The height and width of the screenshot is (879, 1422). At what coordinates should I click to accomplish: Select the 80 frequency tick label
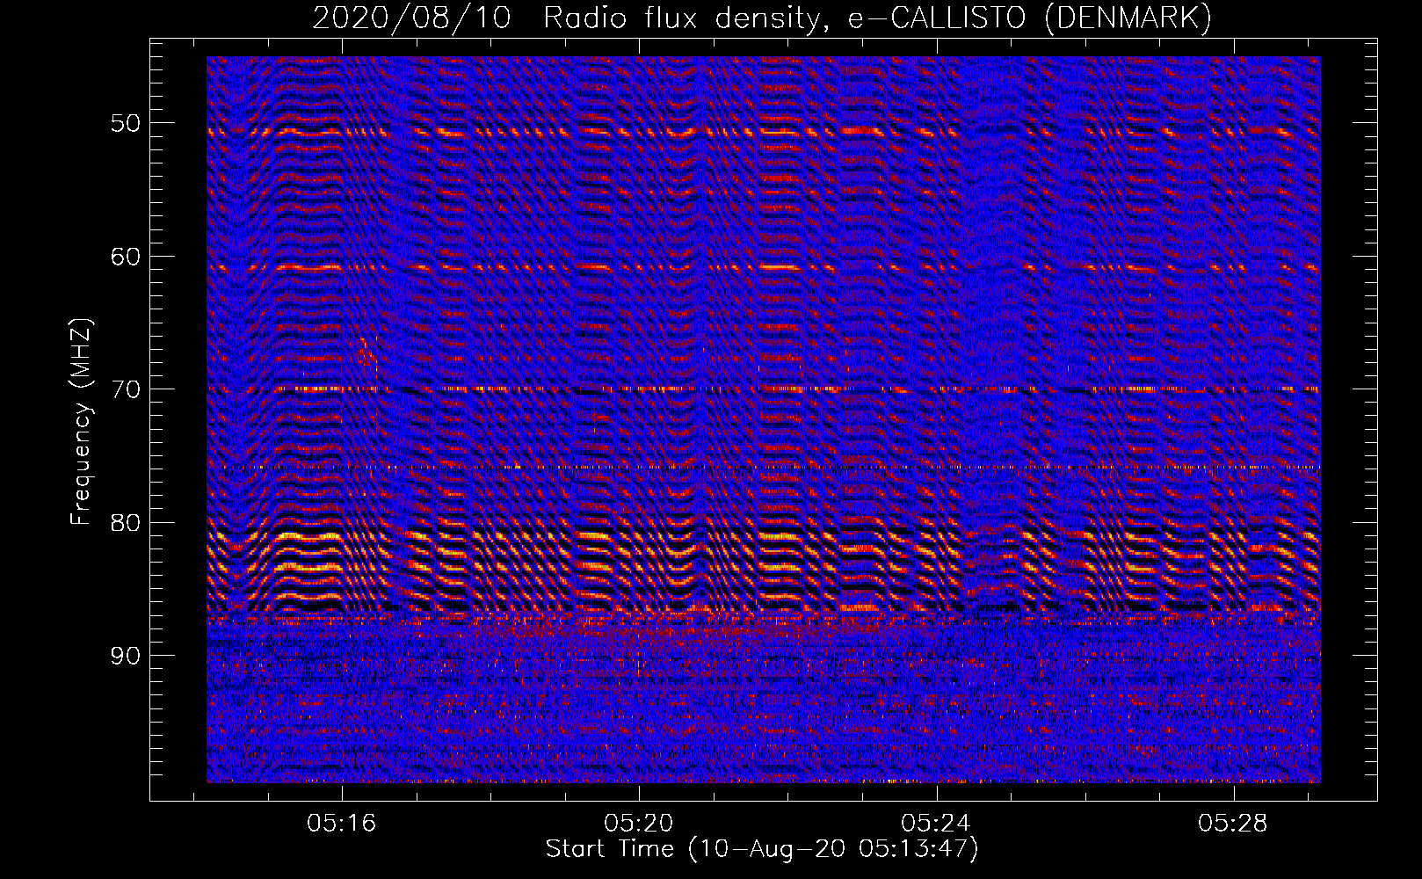(126, 523)
